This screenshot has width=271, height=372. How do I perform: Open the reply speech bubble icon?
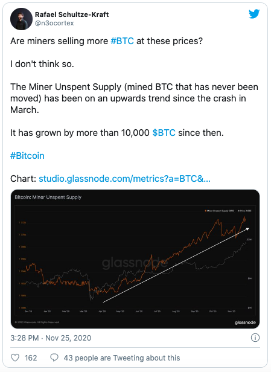pos(54,358)
